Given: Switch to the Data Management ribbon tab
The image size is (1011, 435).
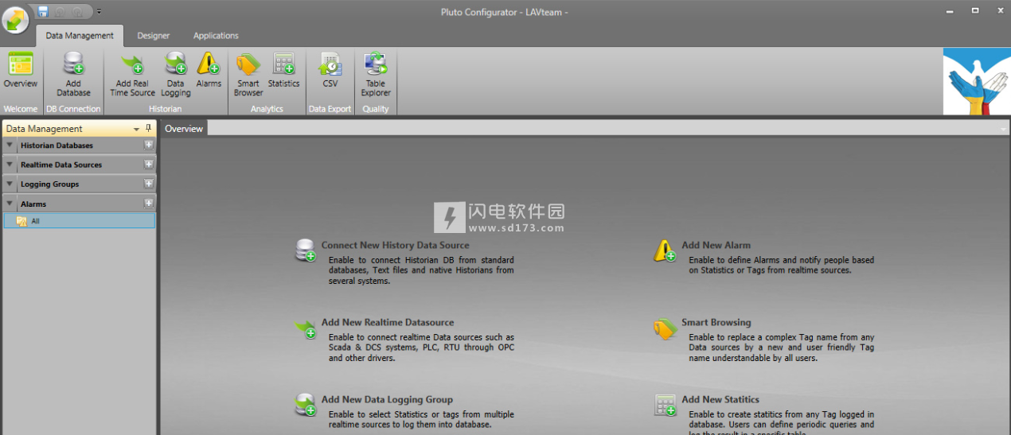Looking at the screenshot, I should pyautogui.click(x=80, y=36).
